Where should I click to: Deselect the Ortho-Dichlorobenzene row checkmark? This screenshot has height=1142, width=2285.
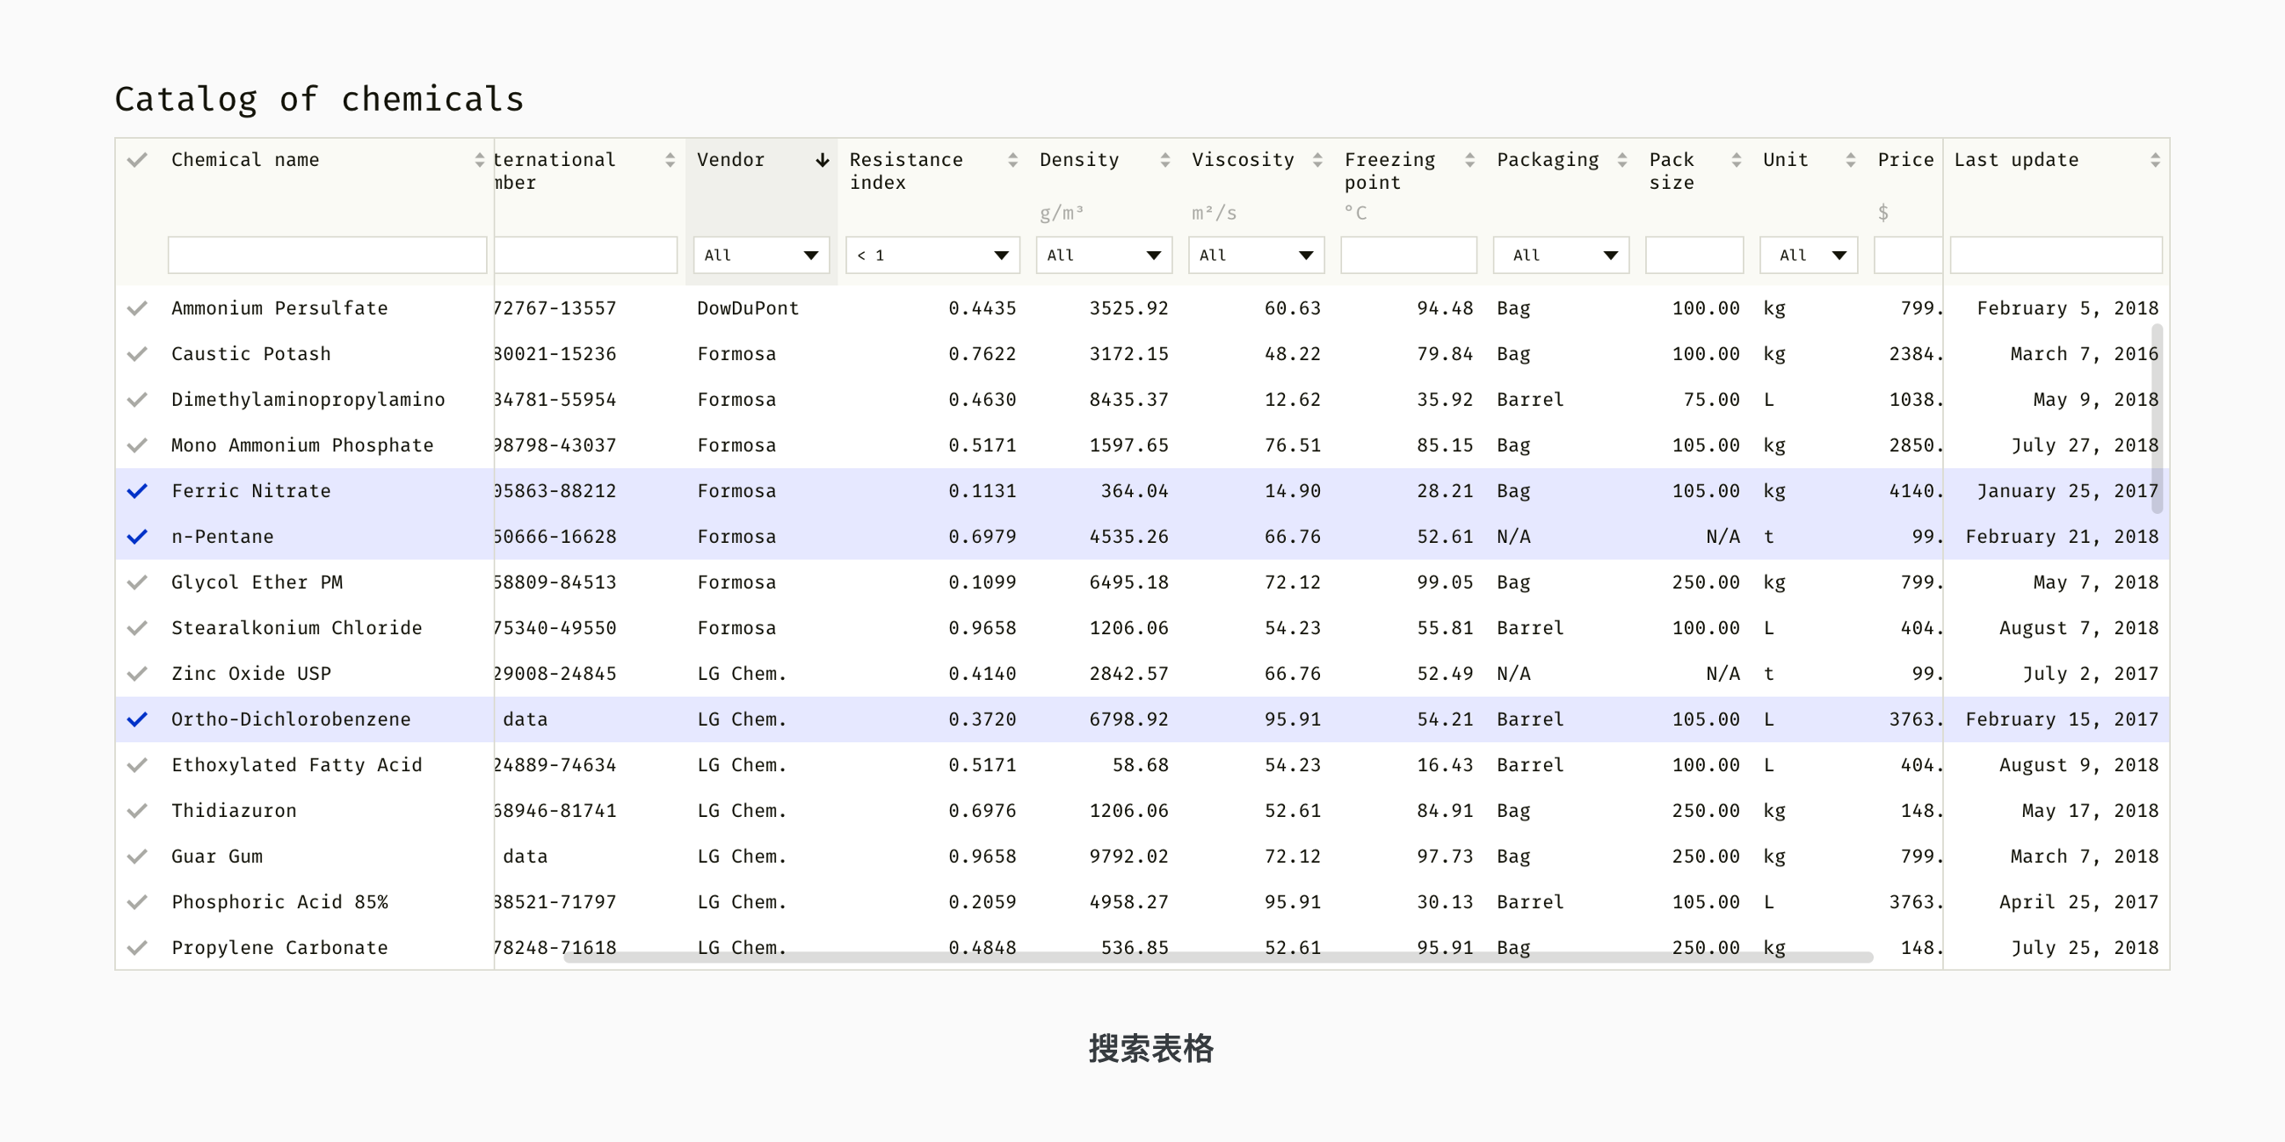(137, 720)
